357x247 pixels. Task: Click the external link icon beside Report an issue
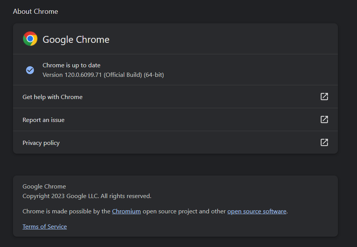(x=324, y=119)
